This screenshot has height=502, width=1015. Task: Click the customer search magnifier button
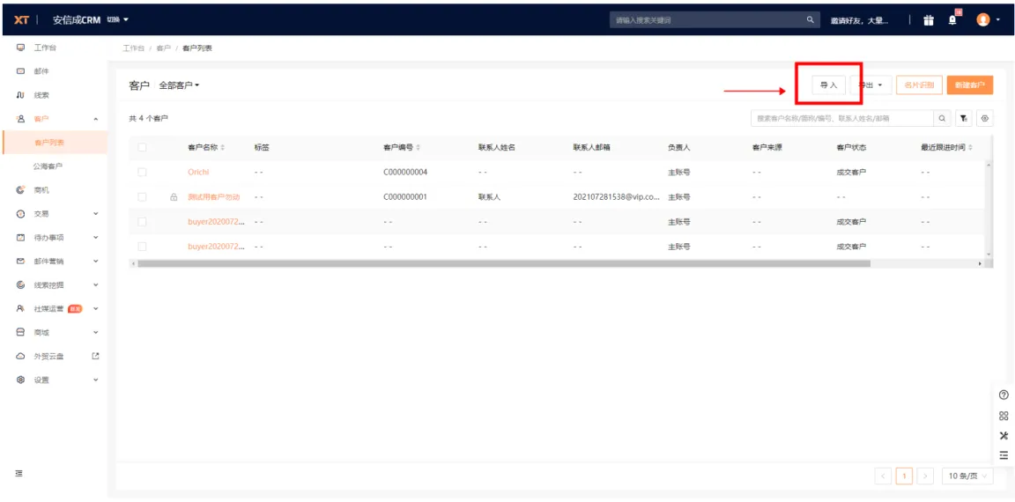(x=942, y=118)
